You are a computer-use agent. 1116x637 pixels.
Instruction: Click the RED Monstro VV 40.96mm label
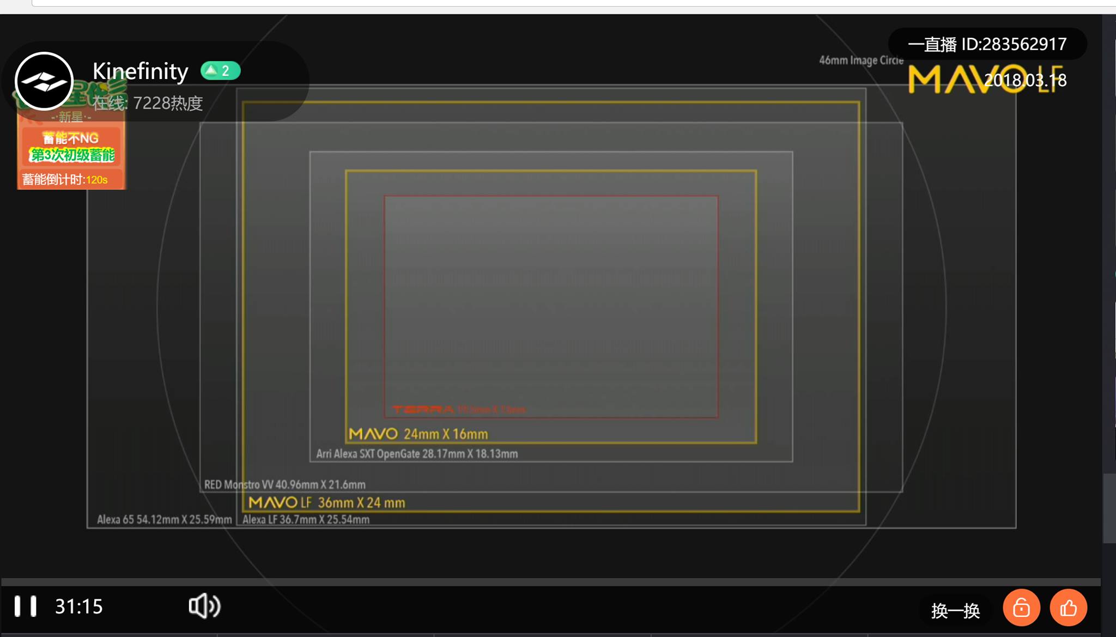pos(285,484)
